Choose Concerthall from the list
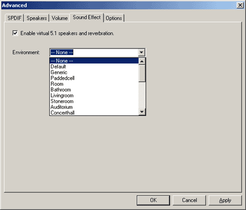Viewport: 246px width, 210px height. coord(94,113)
